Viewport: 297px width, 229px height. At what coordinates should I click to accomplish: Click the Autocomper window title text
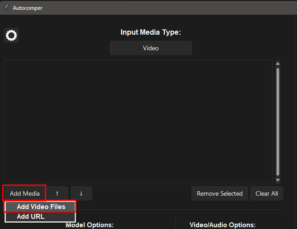pyautogui.click(x=28, y=8)
